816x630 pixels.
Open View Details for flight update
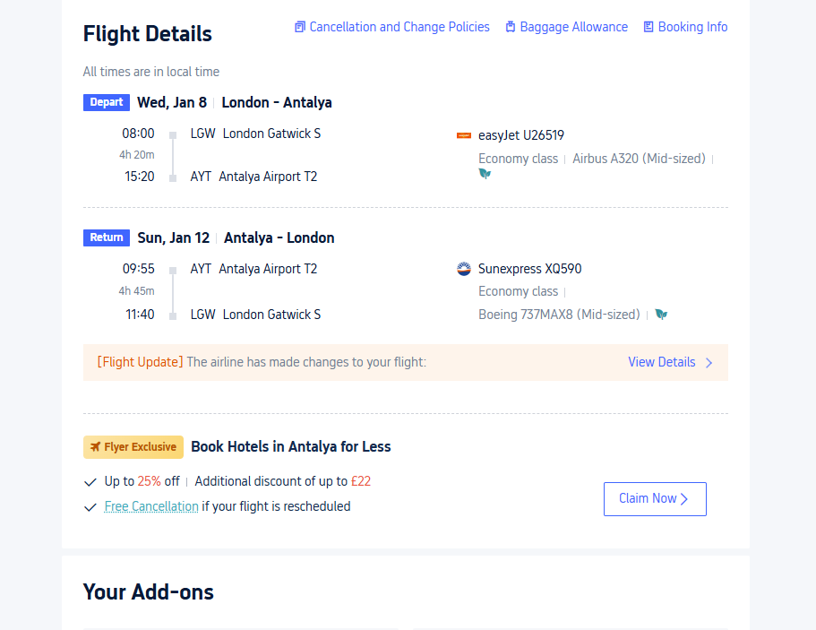point(661,362)
